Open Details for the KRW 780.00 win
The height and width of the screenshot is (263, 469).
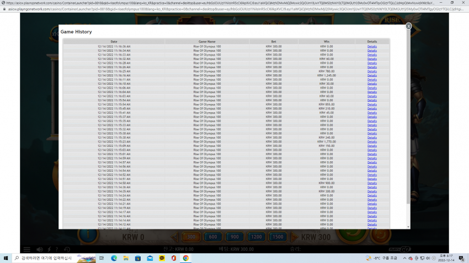coord(372,72)
